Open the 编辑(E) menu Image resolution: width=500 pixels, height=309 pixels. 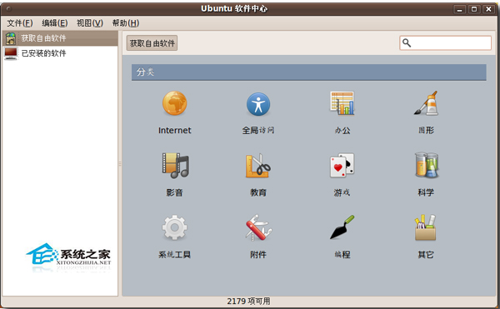54,23
